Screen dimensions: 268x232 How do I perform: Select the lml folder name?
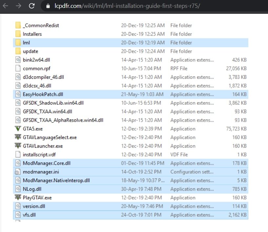pyautogui.click(x=26, y=43)
